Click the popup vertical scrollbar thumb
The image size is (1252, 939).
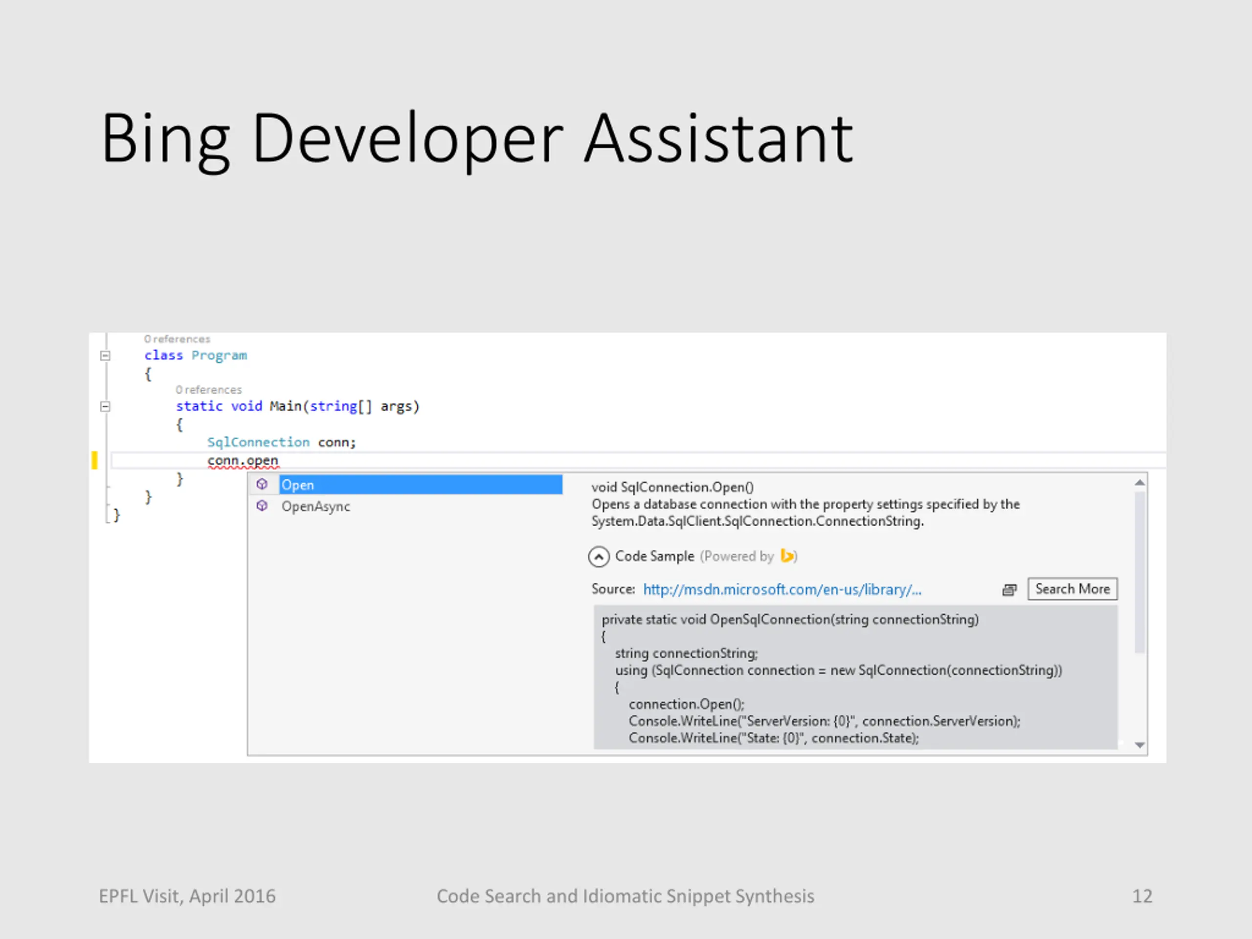pyautogui.click(x=1140, y=572)
